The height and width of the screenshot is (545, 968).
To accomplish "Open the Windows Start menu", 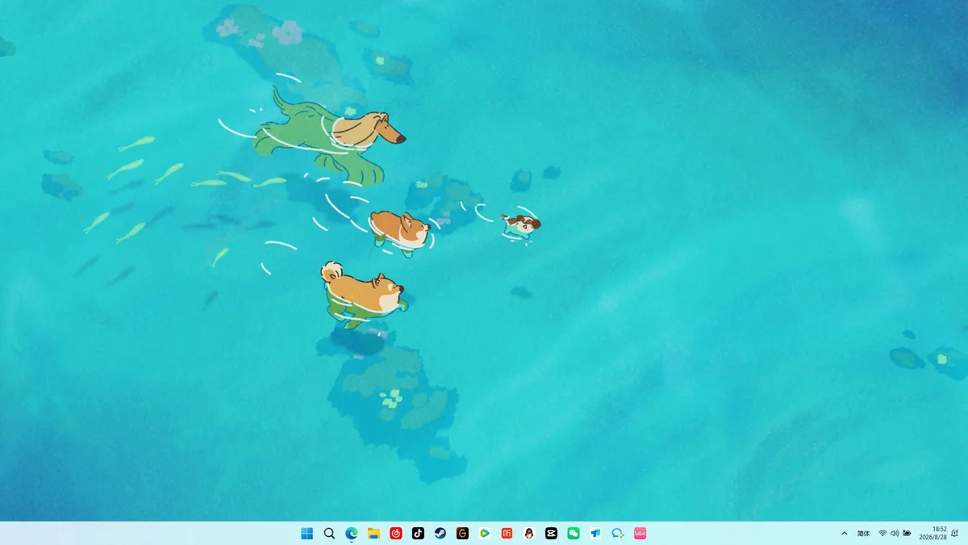I will (307, 533).
